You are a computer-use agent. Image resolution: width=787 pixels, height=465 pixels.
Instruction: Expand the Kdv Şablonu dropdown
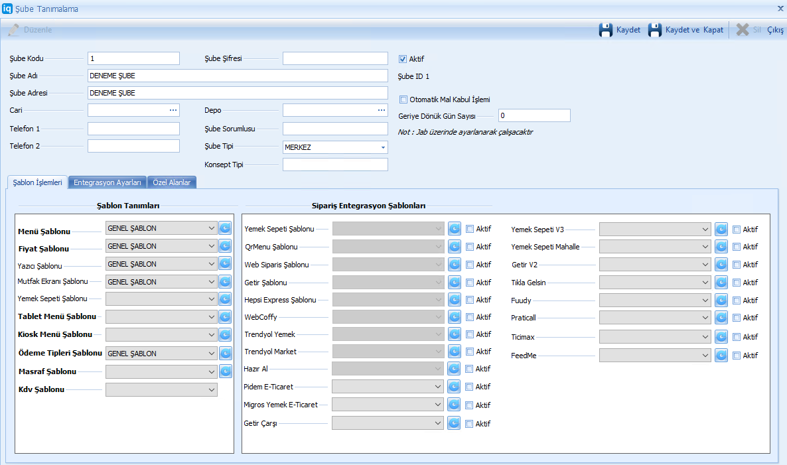[x=212, y=389]
